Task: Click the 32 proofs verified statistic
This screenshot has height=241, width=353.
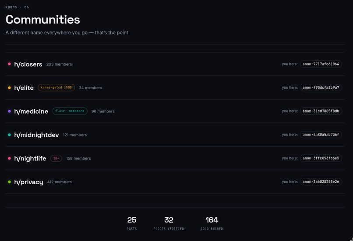Action: (x=169, y=223)
